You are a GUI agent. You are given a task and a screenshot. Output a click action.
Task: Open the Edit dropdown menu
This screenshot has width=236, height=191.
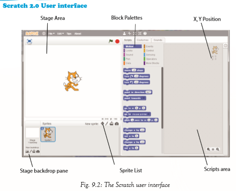tap(60, 34)
